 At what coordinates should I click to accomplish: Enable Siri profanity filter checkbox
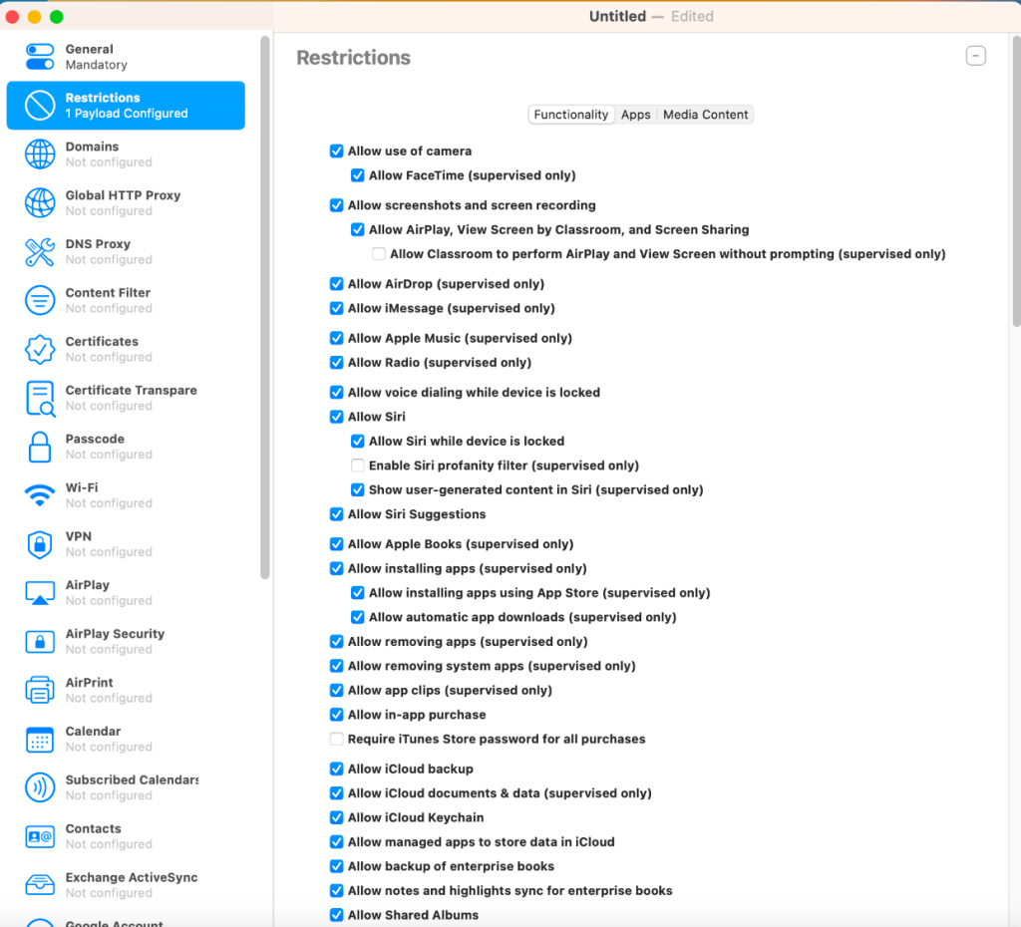[358, 465]
